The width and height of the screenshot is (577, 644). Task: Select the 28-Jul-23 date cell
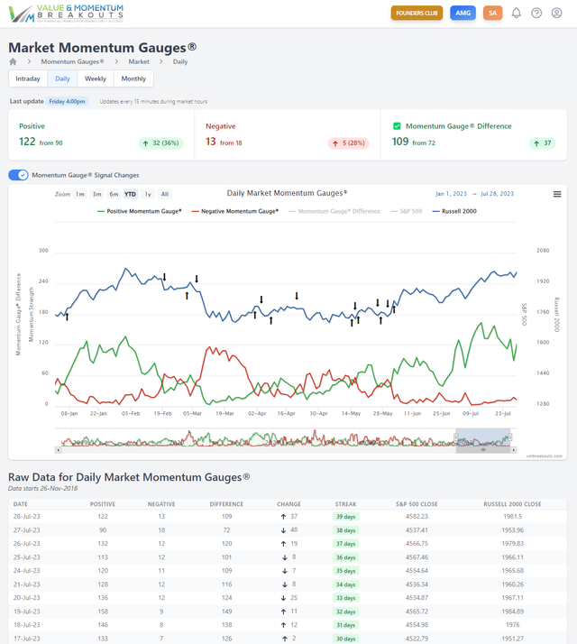click(27, 516)
